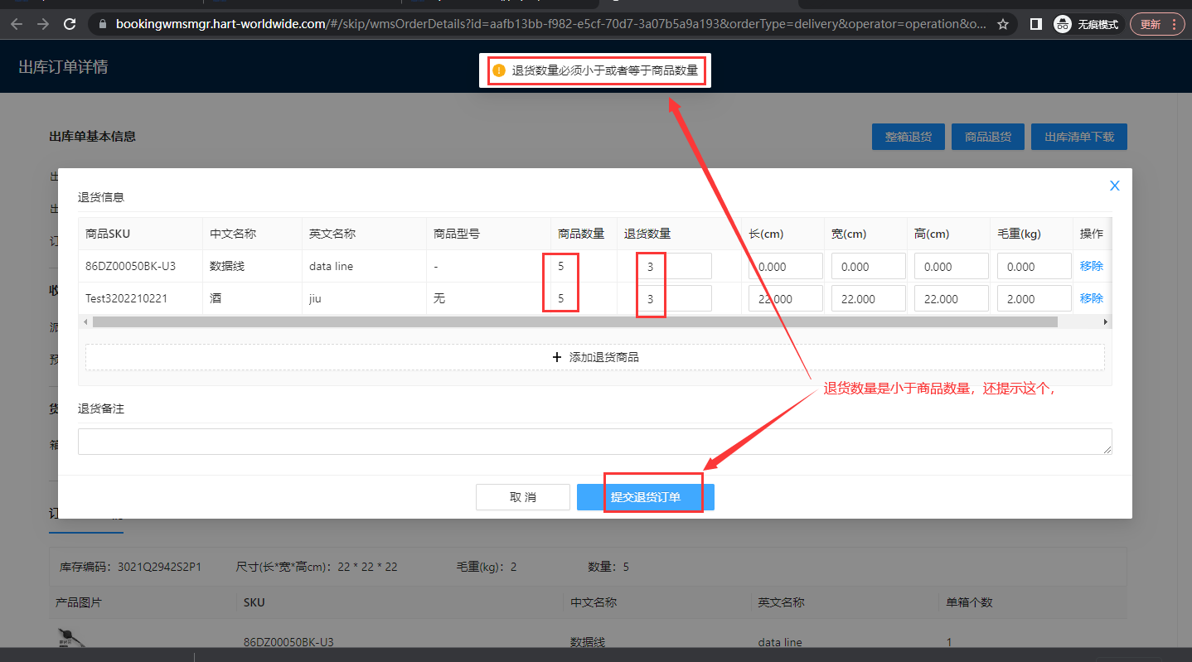Click plus icon to add return product

[x=557, y=357]
